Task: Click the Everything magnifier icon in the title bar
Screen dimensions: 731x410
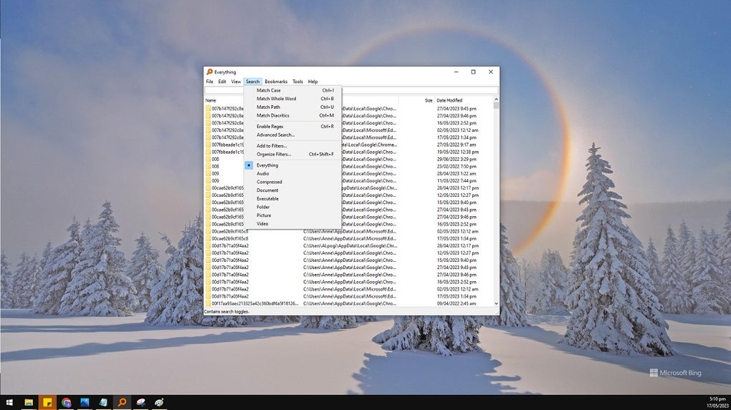Action: pos(209,72)
